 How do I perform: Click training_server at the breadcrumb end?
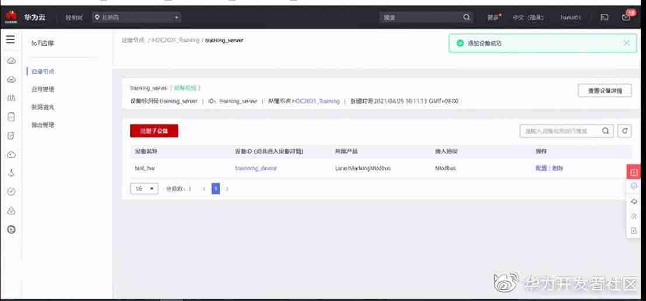tap(224, 40)
